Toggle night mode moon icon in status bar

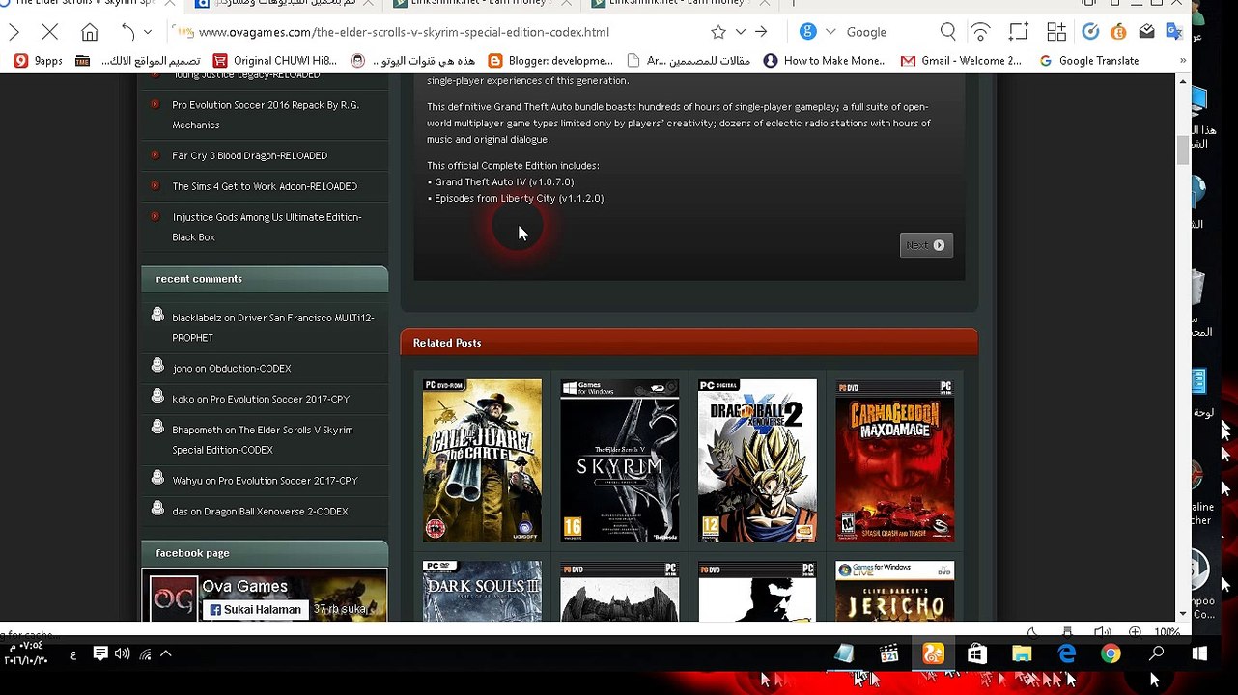click(1032, 632)
